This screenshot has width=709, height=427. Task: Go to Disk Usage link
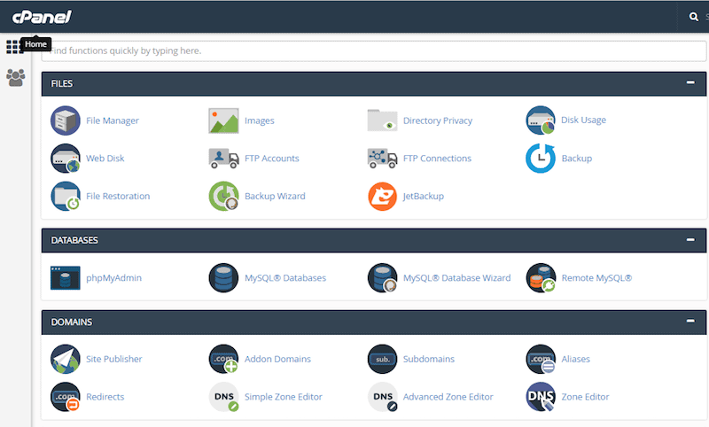click(584, 120)
